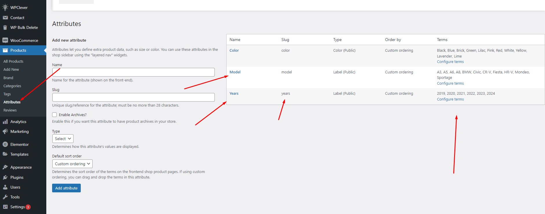The image size is (545, 214).
Task: Click the WPClever sidebar icon
Action: [5, 8]
